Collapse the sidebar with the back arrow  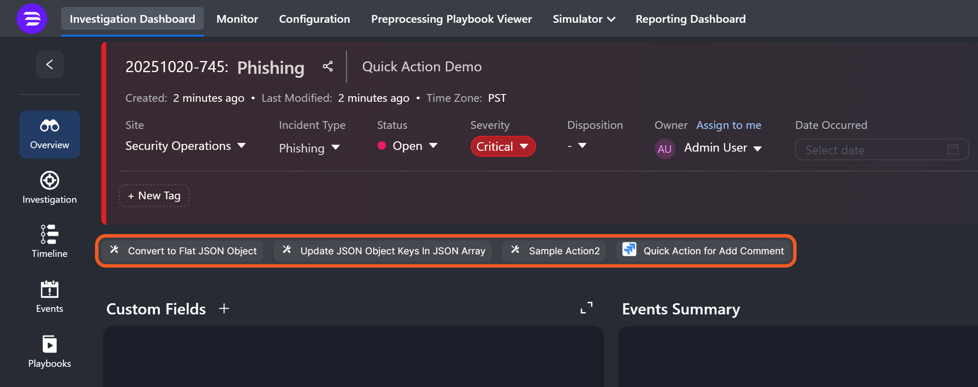click(49, 64)
